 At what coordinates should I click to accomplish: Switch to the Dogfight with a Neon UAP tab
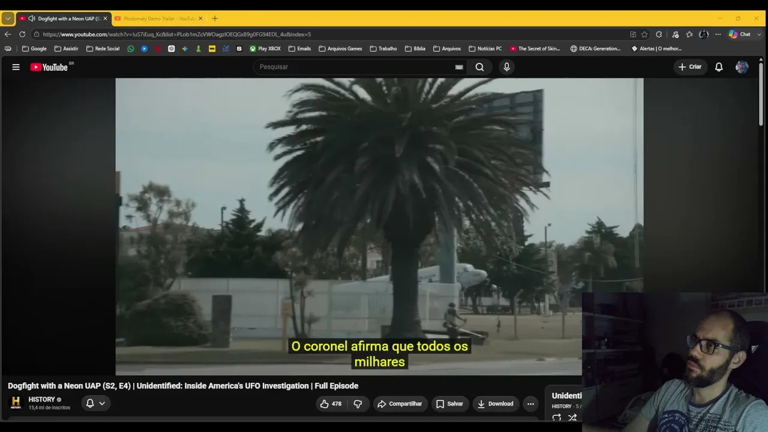63,19
